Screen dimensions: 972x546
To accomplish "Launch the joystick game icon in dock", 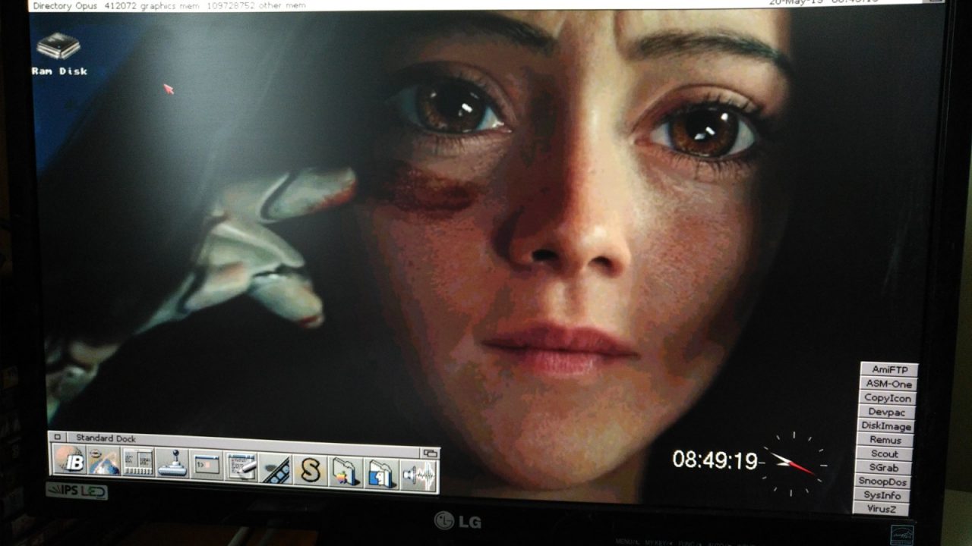I will click(172, 463).
